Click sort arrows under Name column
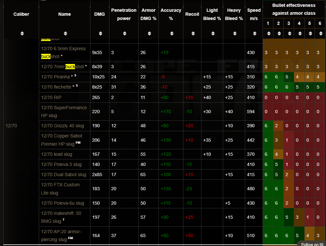326x246 pixels. click(x=65, y=33)
